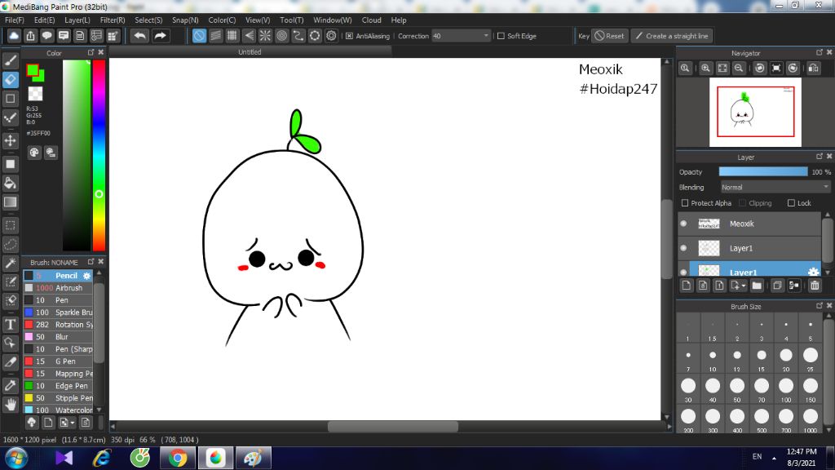835x470 pixels.
Task: Click the Reset key button
Action: pyautogui.click(x=609, y=36)
